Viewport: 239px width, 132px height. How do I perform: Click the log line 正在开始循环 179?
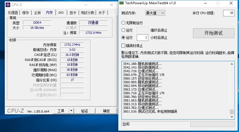(144, 93)
